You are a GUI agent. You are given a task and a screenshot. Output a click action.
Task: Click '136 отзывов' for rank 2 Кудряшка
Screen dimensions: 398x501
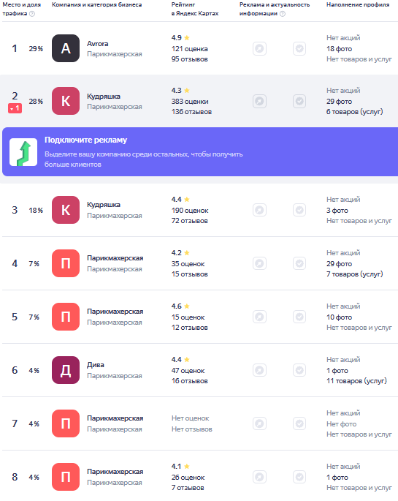click(191, 112)
